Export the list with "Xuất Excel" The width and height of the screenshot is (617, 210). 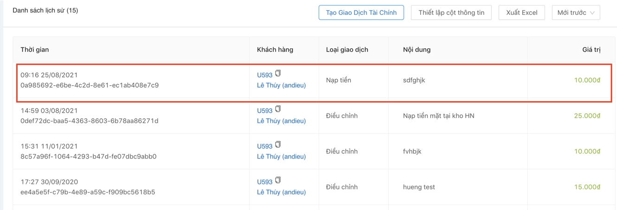tap(521, 13)
